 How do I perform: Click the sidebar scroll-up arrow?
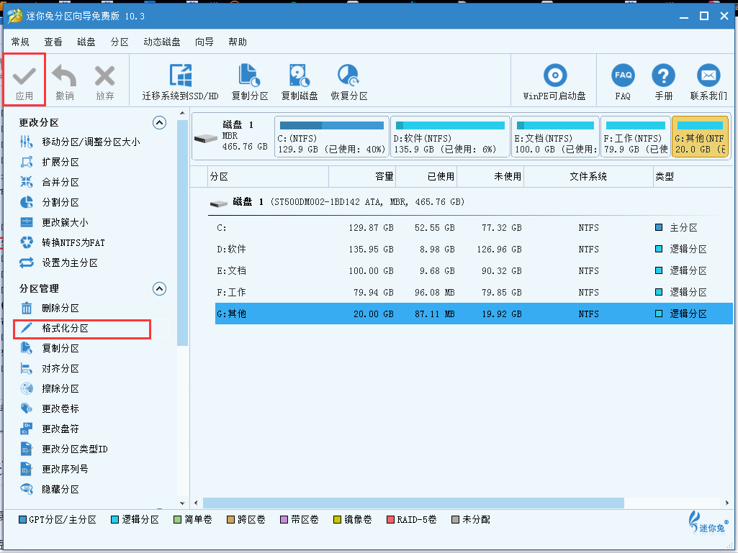pyautogui.click(x=182, y=114)
